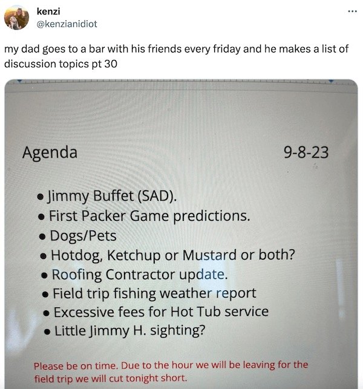This screenshot has width=363, height=389.
Task: Click the tweet text about dad's discussion topics
Action: [177, 56]
